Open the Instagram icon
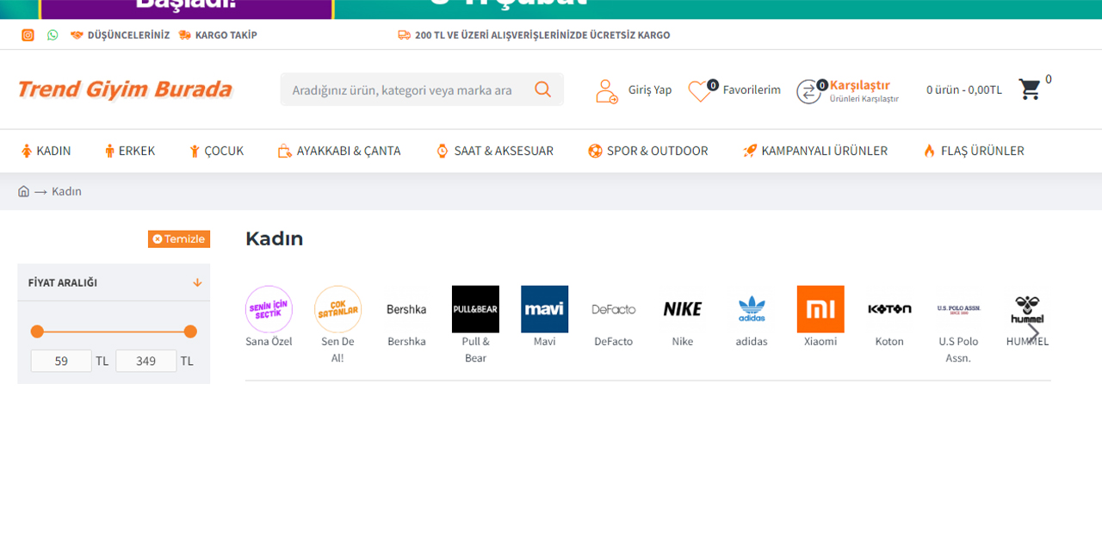1102x551 pixels. click(x=28, y=34)
